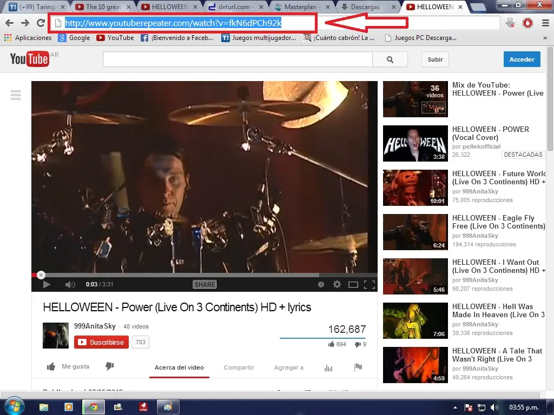Select the Compartir tab
The width and height of the screenshot is (554, 415).
pos(239,367)
